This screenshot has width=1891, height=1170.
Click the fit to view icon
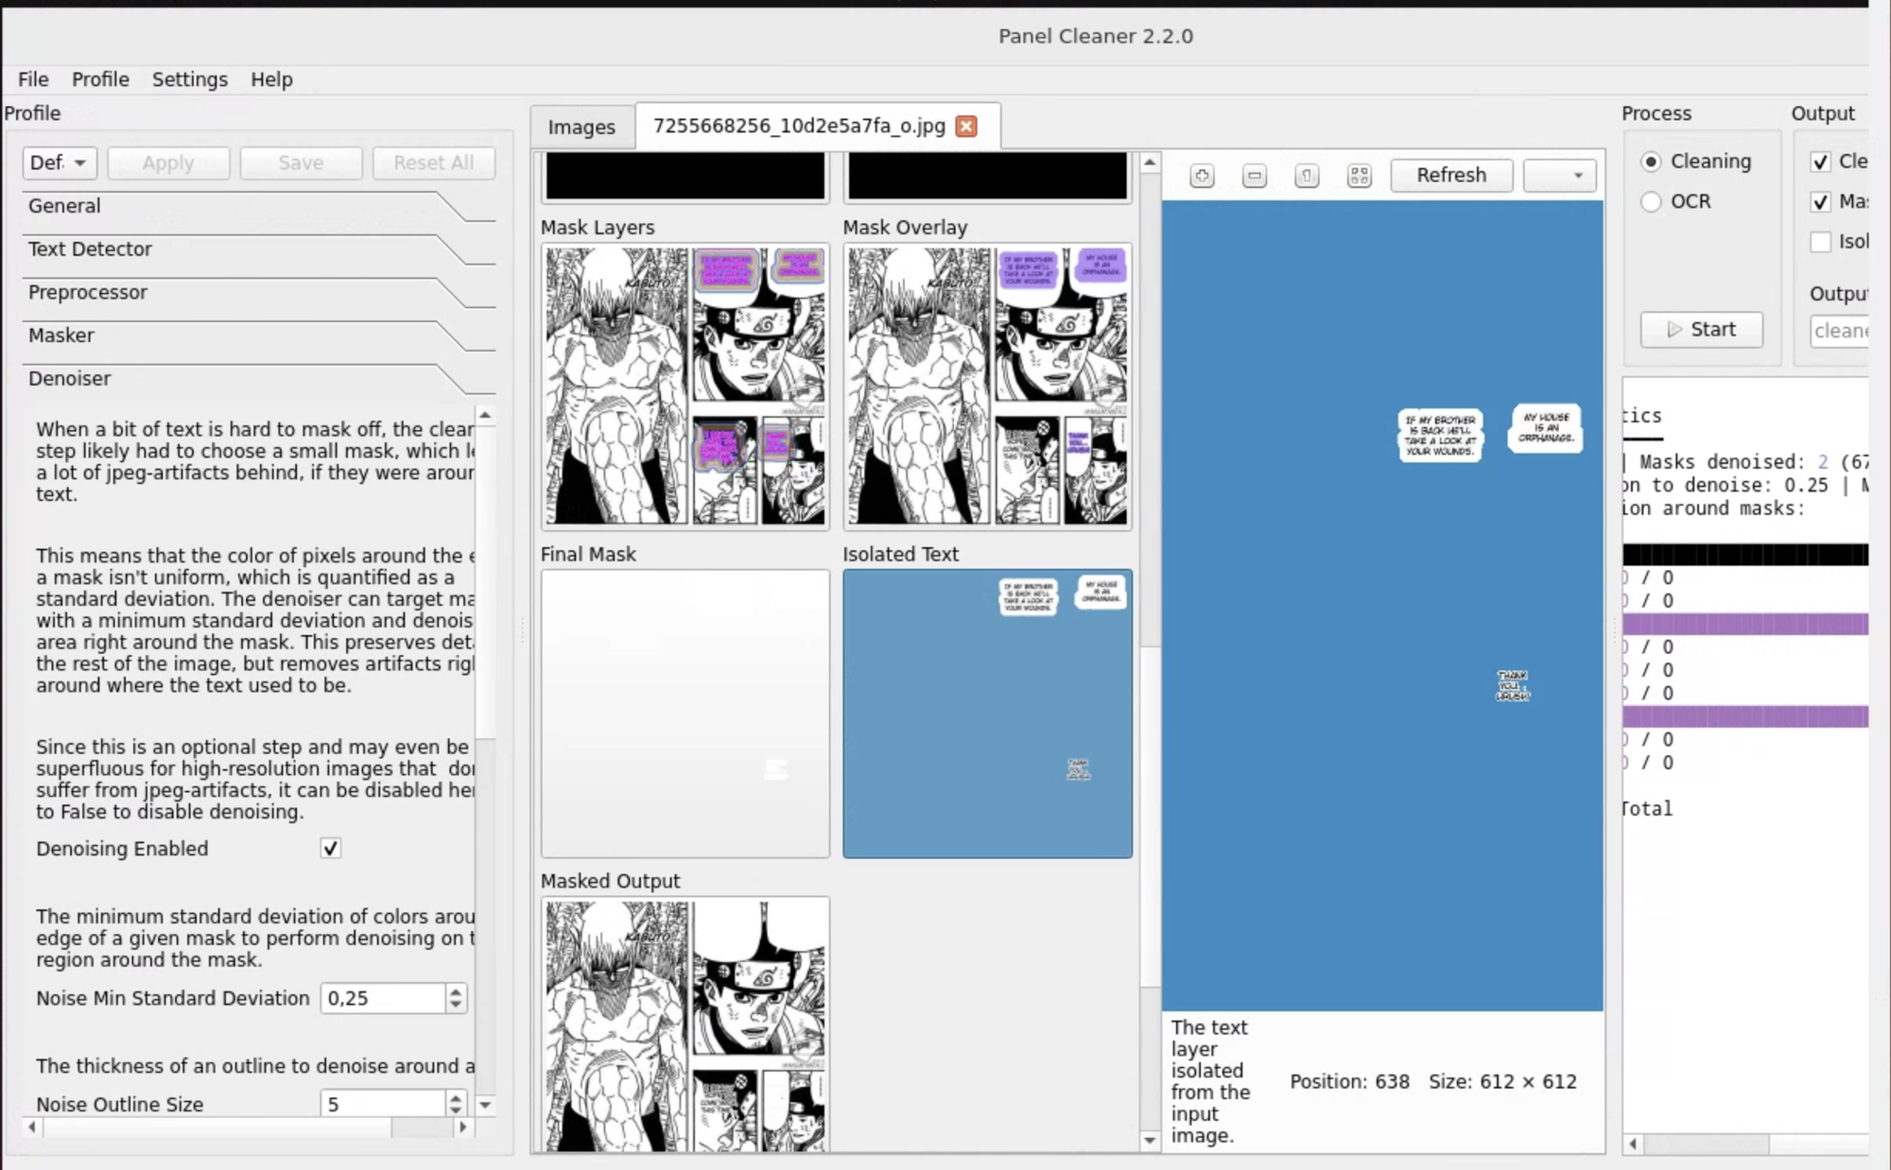1359,176
